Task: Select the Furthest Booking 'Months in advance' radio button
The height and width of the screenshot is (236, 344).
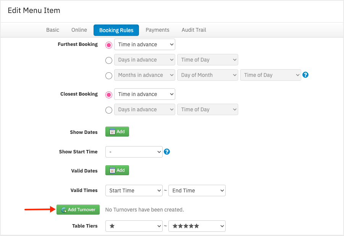Action: pos(109,76)
